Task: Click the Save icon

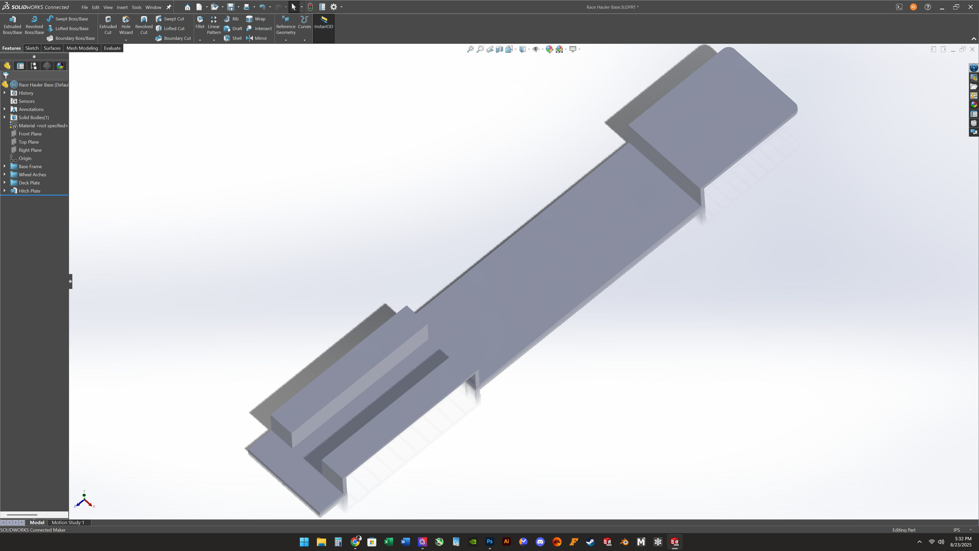Action: [231, 7]
